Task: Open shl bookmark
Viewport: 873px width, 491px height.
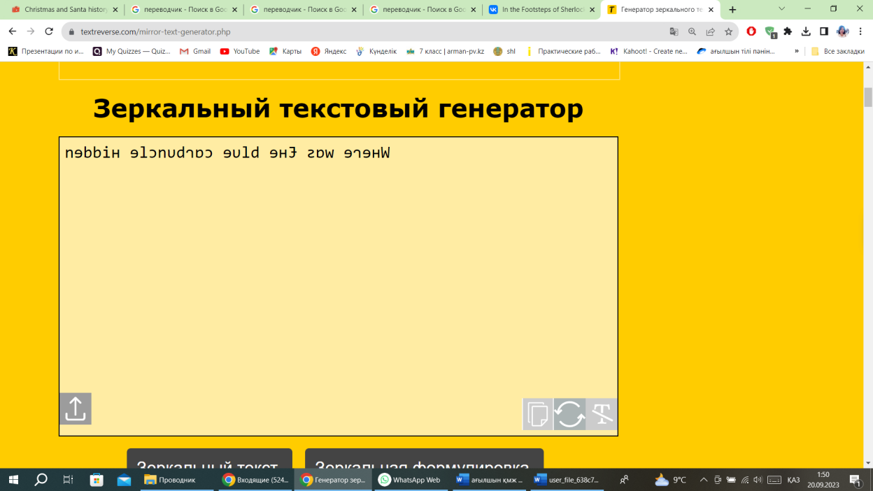Action: [x=504, y=51]
